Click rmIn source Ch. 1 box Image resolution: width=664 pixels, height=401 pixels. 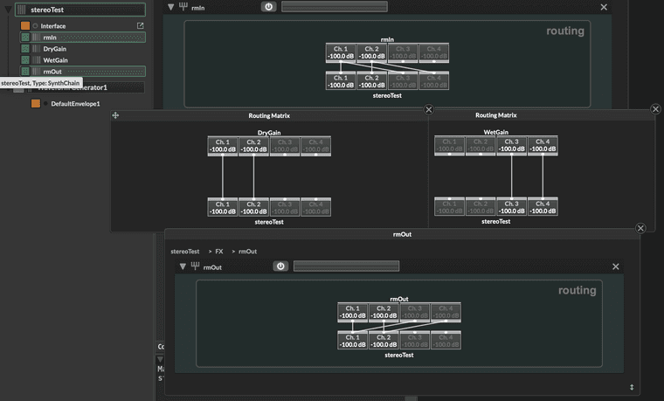[341, 52]
